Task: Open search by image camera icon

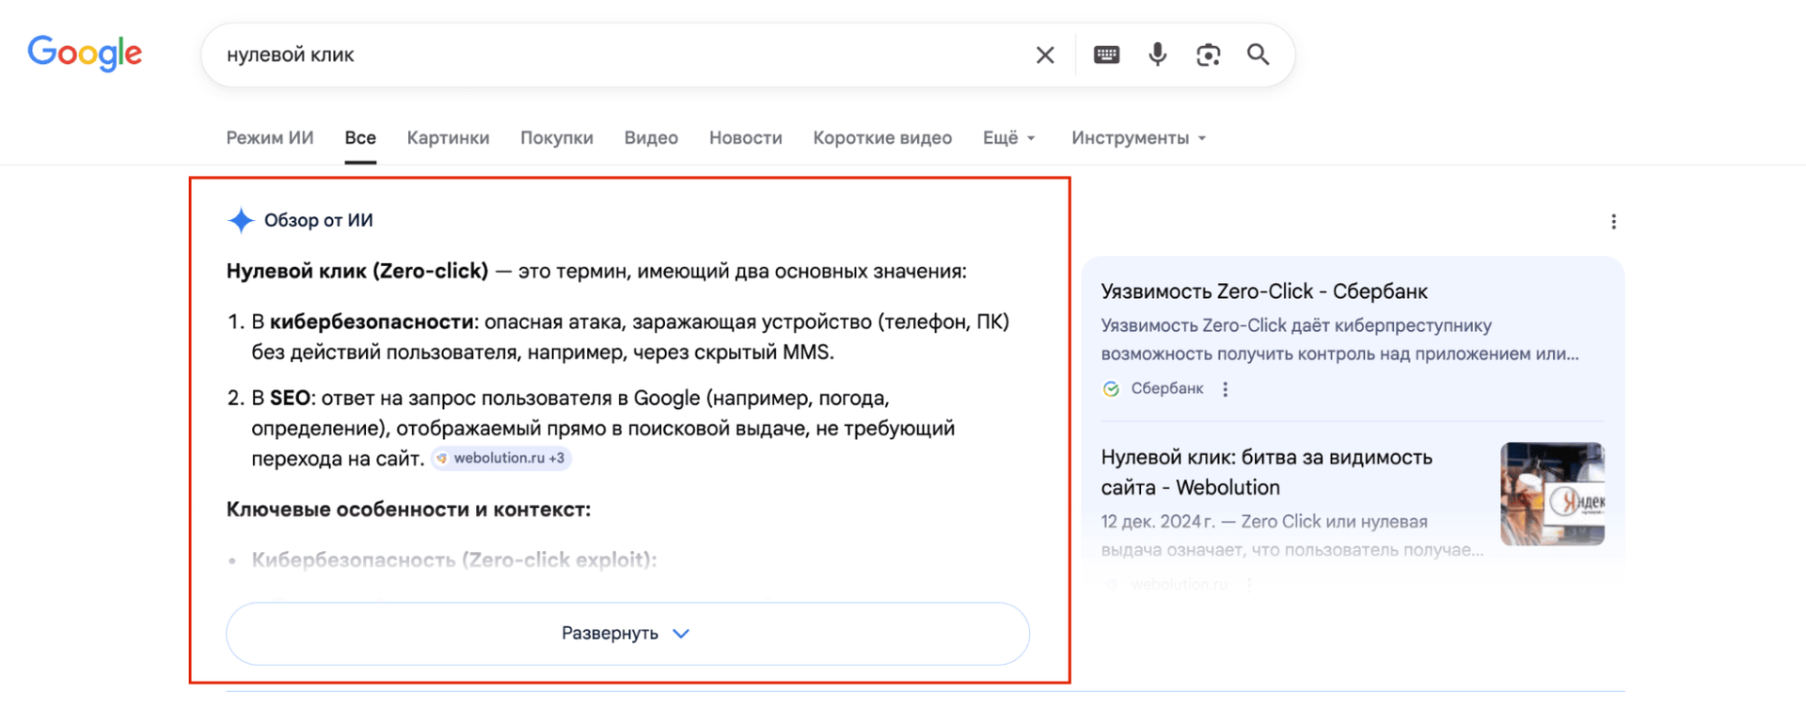Action: pos(1208,55)
